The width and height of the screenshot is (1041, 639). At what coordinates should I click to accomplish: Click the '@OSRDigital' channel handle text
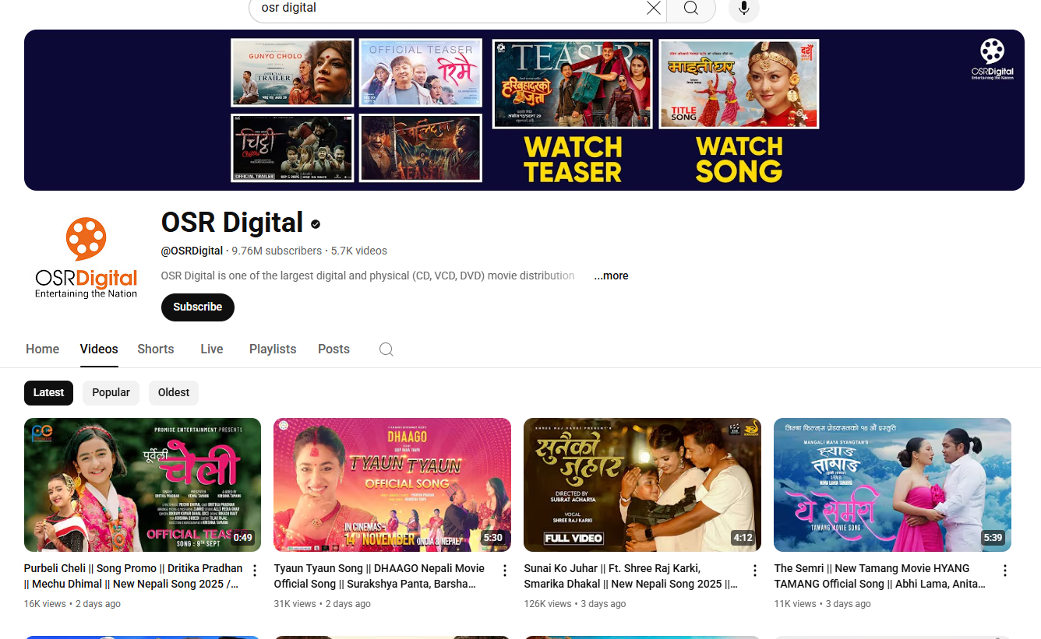coord(192,251)
